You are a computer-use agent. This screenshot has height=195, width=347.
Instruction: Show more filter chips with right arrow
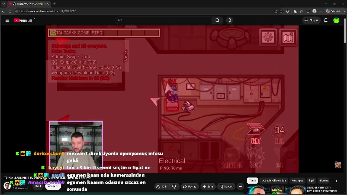click(336, 181)
